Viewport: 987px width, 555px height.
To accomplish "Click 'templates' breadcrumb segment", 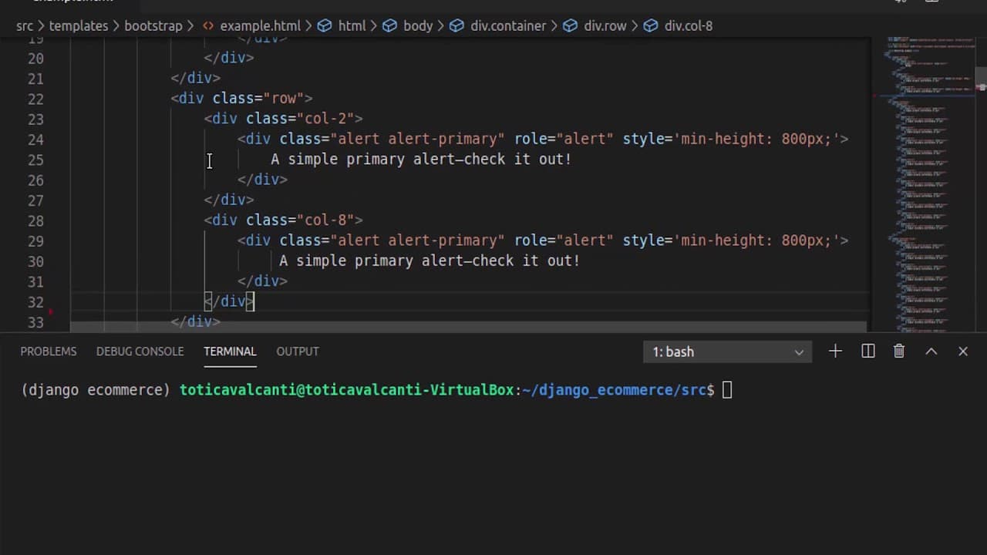I will click(x=79, y=25).
